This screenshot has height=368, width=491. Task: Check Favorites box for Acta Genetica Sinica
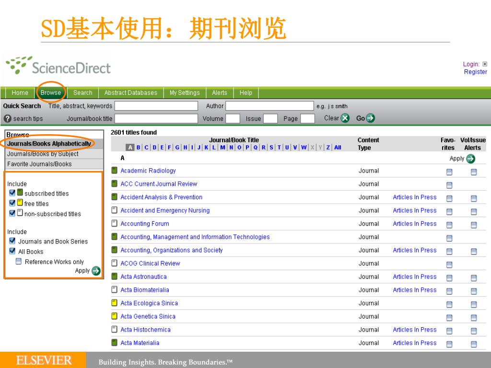[x=449, y=318]
